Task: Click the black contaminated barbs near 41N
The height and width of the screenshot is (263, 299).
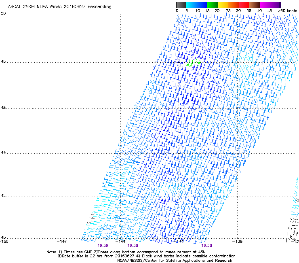Action: [x=91, y=218]
